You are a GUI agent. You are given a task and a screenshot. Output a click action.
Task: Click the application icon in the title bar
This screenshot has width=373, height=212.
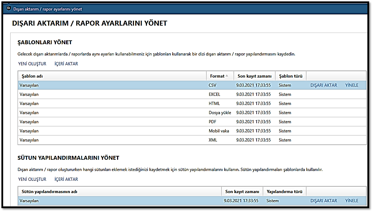point(9,9)
